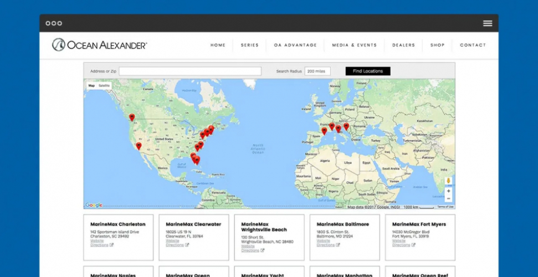The image size is (538, 277).
Task: Open the Dealers menu item
Action: [403, 45]
